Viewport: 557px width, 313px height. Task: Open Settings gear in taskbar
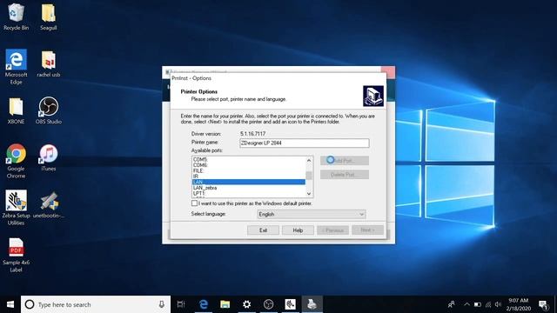point(246,304)
